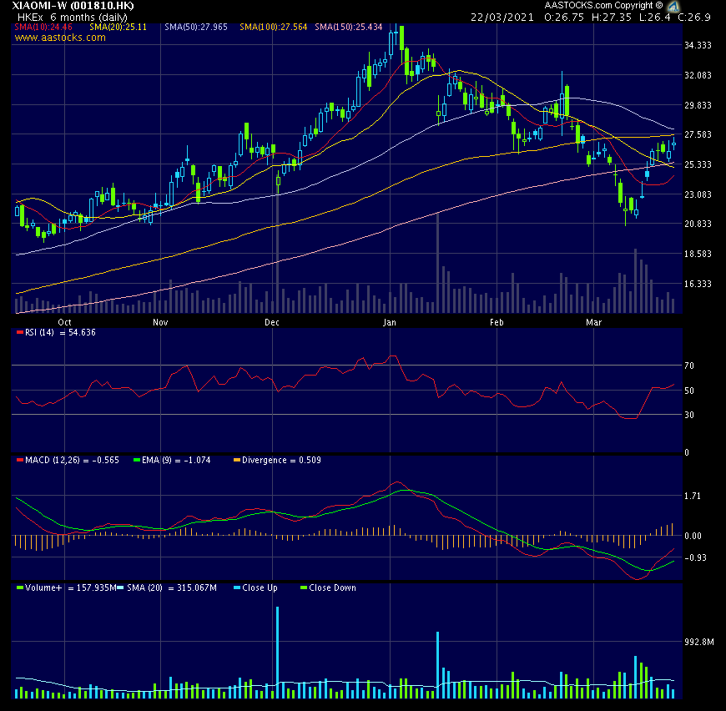726x711 pixels.
Task: Click the RSI 30 level label
Action: pyautogui.click(x=689, y=415)
